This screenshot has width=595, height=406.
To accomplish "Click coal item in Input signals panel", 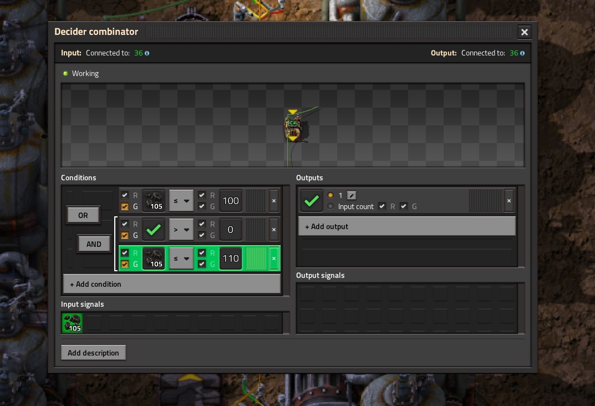I will tap(72, 323).
